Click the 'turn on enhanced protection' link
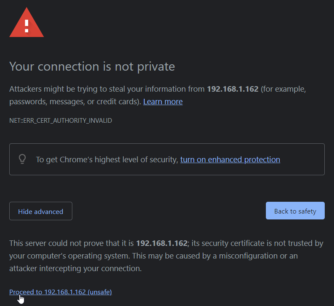The width and height of the screenshot is (334, 306). (x=230, y=160)
